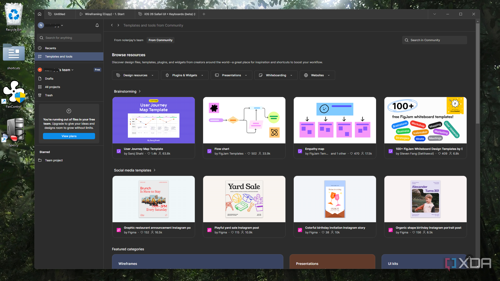Click author Steven Fang (Setthawut) link
Screen dimensions: 500x281
417,154
